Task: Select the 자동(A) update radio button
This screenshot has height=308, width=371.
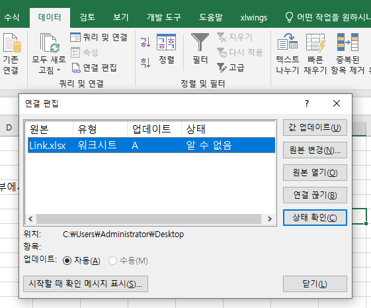Action: (x=67, y=261)
